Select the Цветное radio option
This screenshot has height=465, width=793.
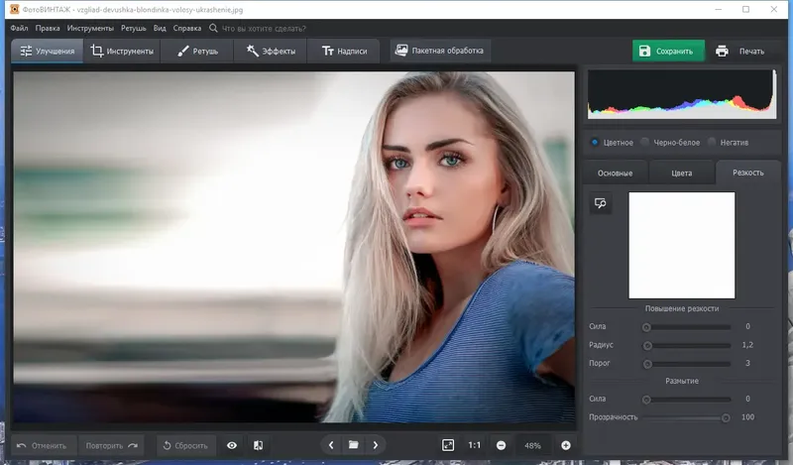pos(595,142)
